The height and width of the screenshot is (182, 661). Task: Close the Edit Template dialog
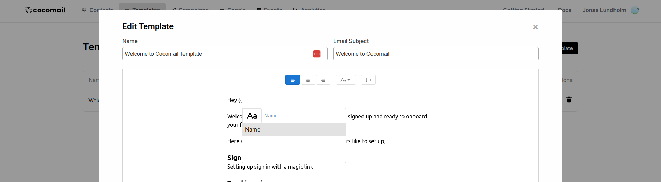tap(535, 27)
